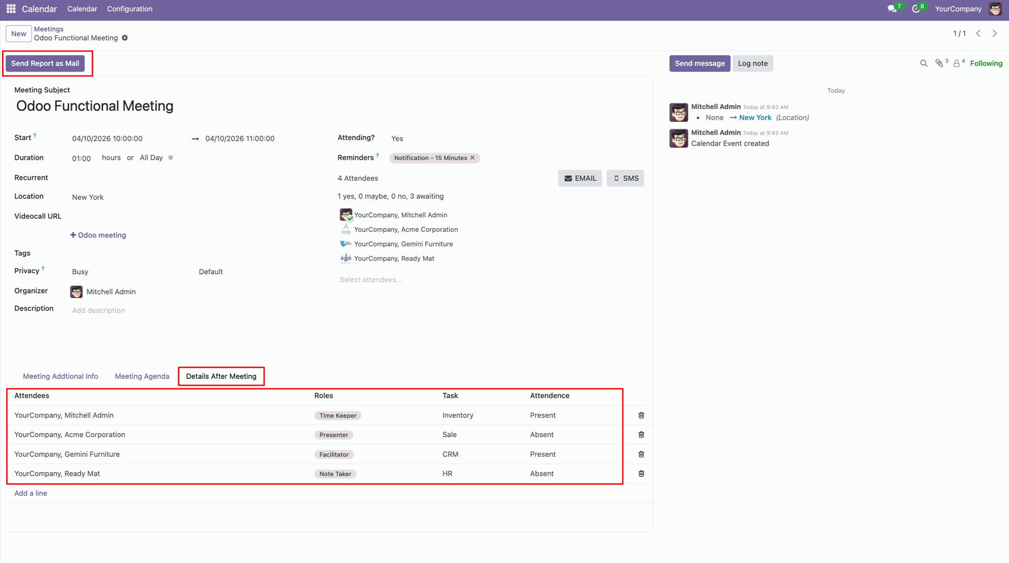Click Send Report as Mail
Screen dimensions: 1009x563
(x=45, y=64)
